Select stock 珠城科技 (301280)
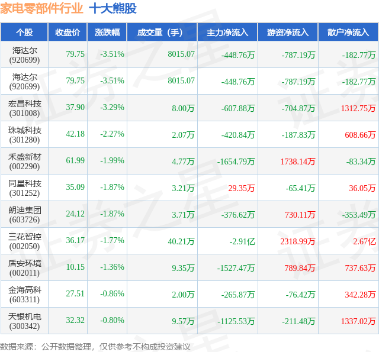 click(24, 135)
